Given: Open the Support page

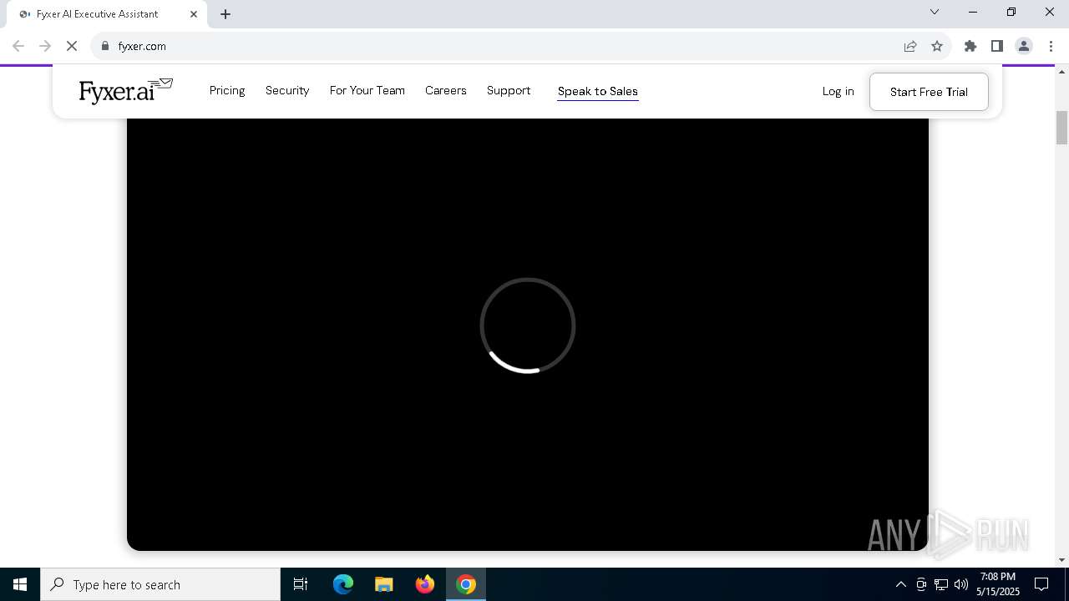Looking at the screenshot, I should coord(509,90).
